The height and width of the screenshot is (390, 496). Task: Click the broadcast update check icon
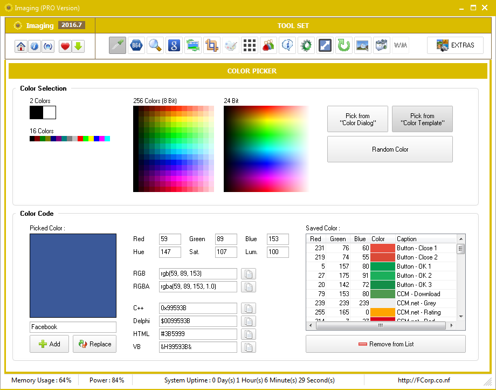(48, 46)
